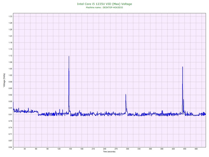Image resolution: width=209 pixels, height=157 pixels.
Task: Select the 1.09 voltage axis label
Action: (10, 62)
